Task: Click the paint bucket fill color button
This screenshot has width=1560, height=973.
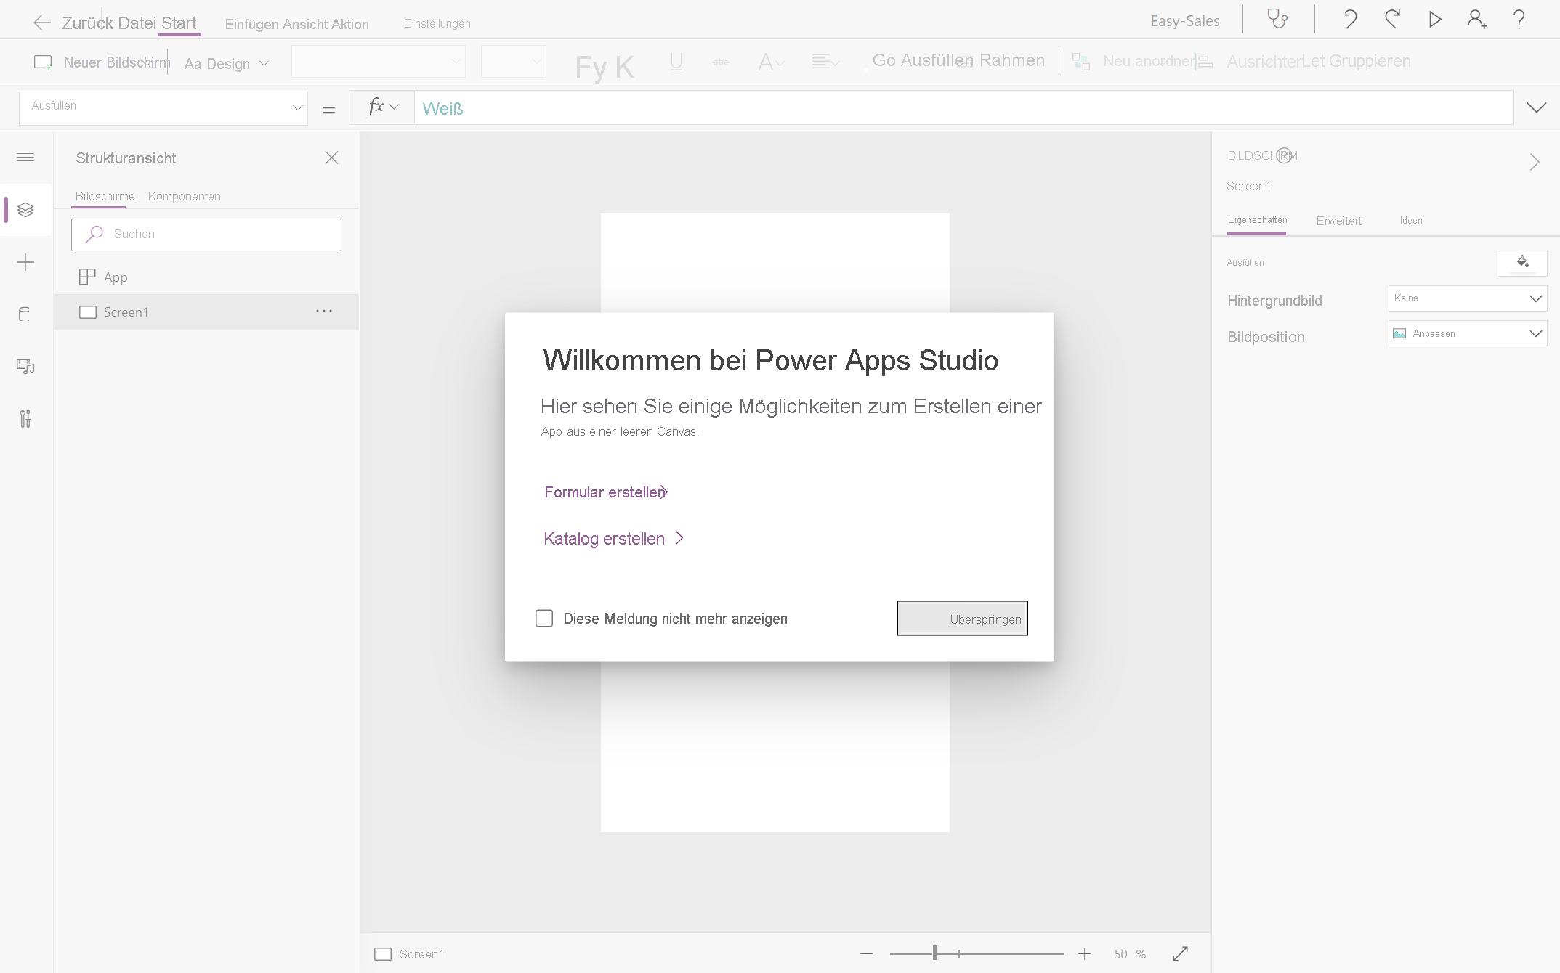Action: tap(1522, 263)
